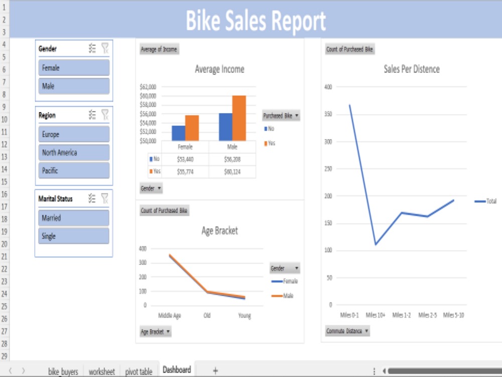502x377 pixels.
Task: Click Miles 5-10 axis label
Action: [454, 315]
